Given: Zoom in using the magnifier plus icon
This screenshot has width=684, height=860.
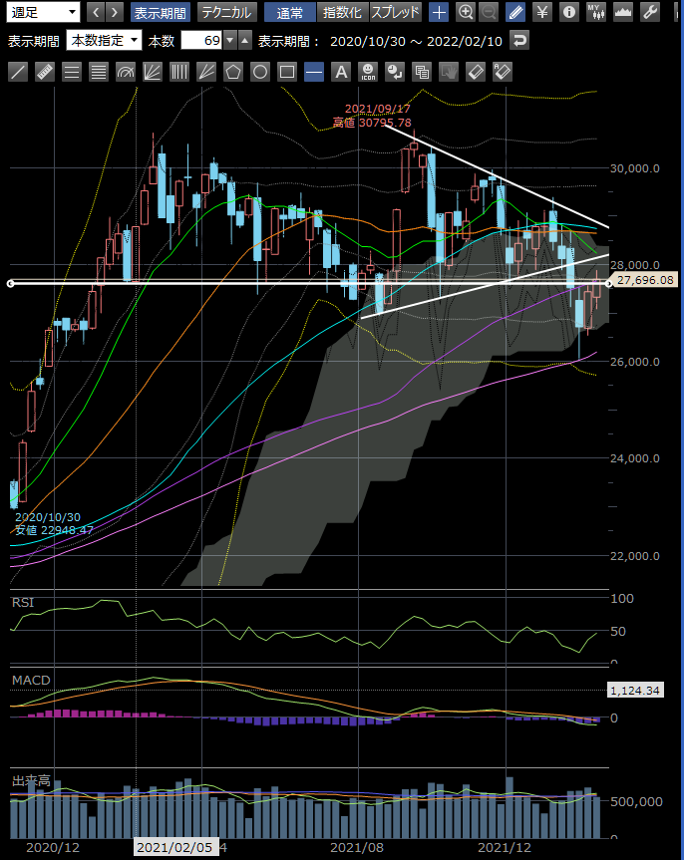Looking at the screenshot, I should coord(466,13).
